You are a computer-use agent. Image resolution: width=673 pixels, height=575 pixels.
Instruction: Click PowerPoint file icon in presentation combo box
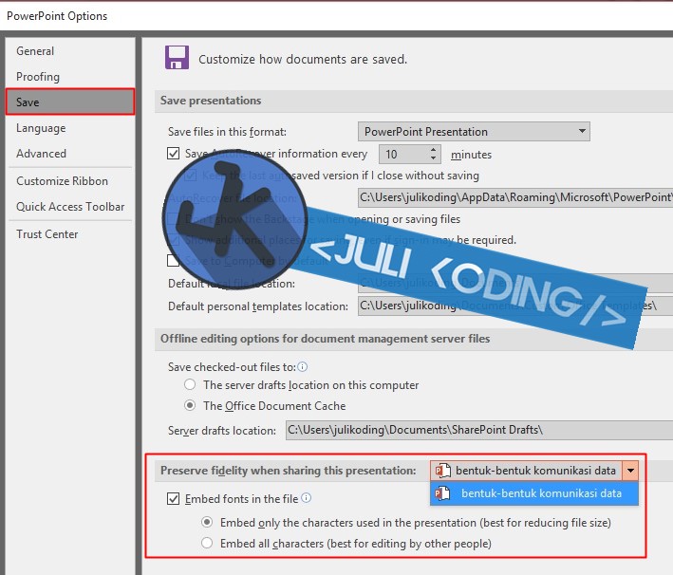[x=442, y=471]
